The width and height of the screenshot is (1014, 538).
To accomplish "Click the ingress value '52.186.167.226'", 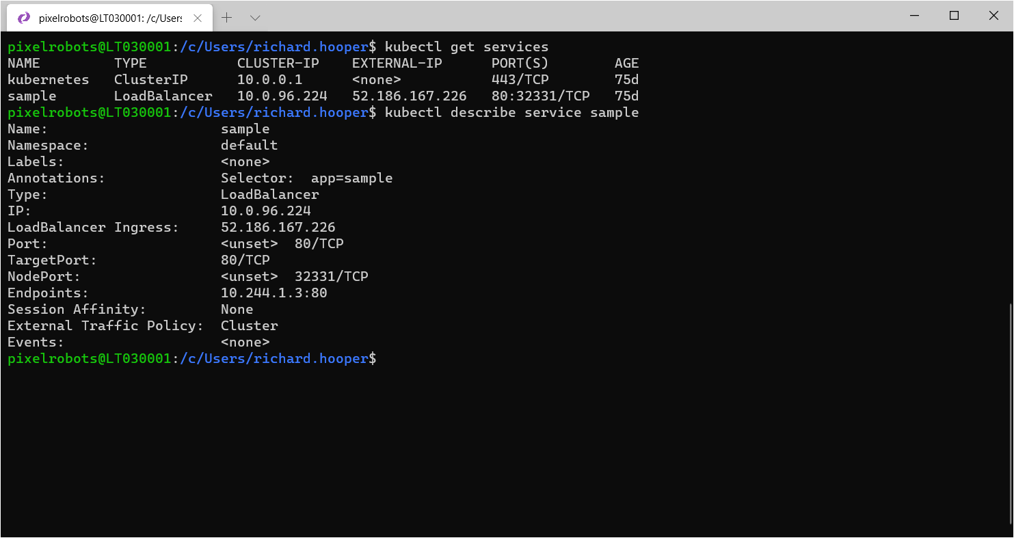I will (x=278, y=228).
